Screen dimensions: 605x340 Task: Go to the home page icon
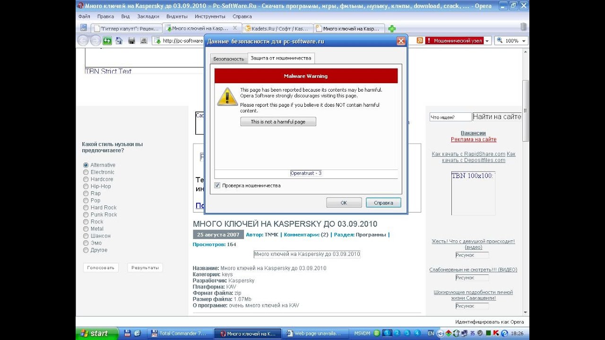pos(119,41)
